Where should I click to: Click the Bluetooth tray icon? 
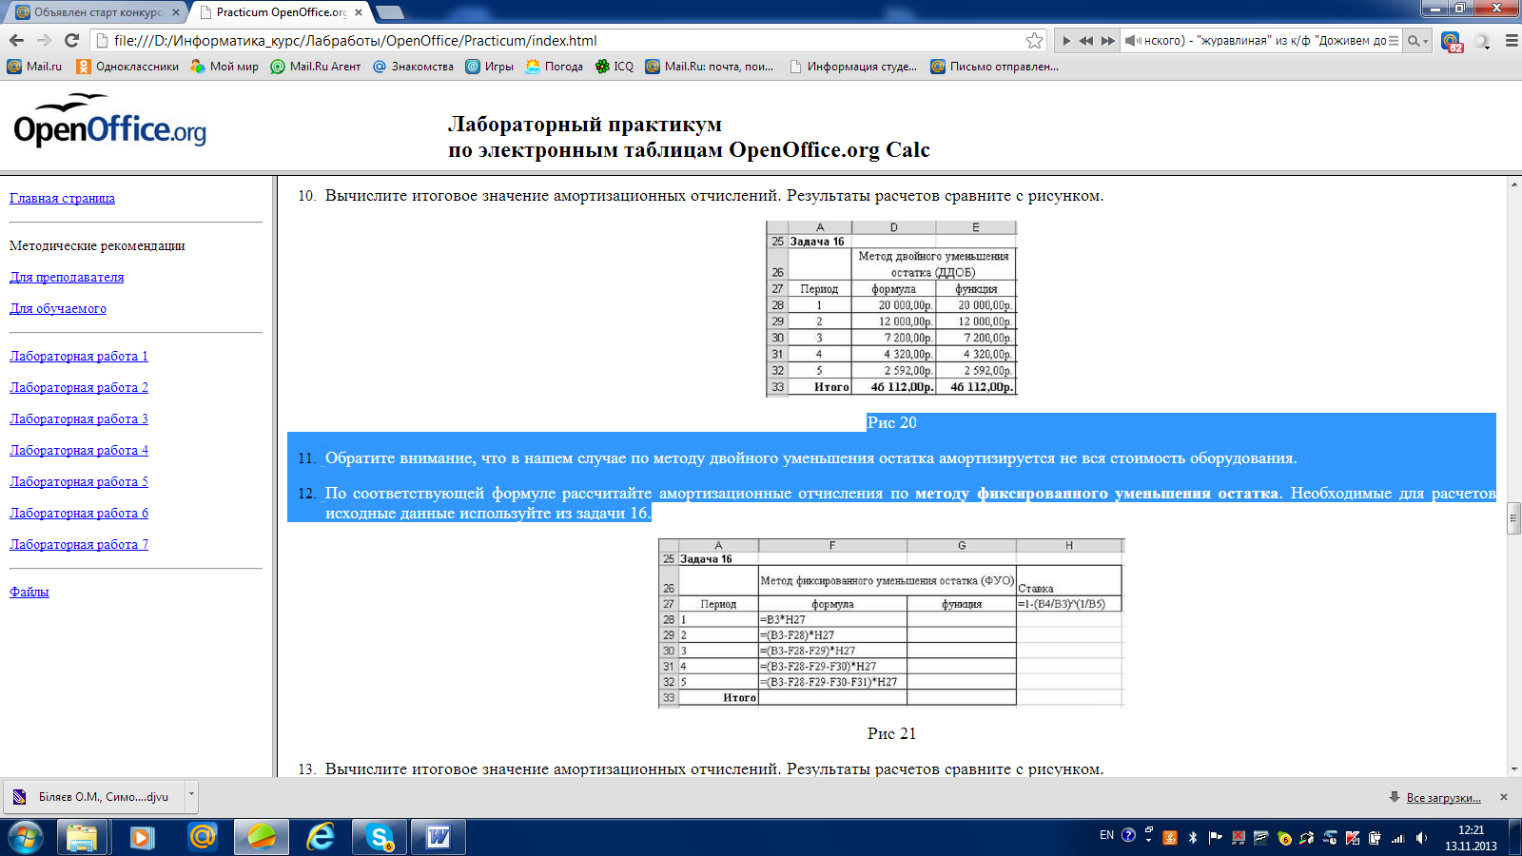[x=1193, y=838]
